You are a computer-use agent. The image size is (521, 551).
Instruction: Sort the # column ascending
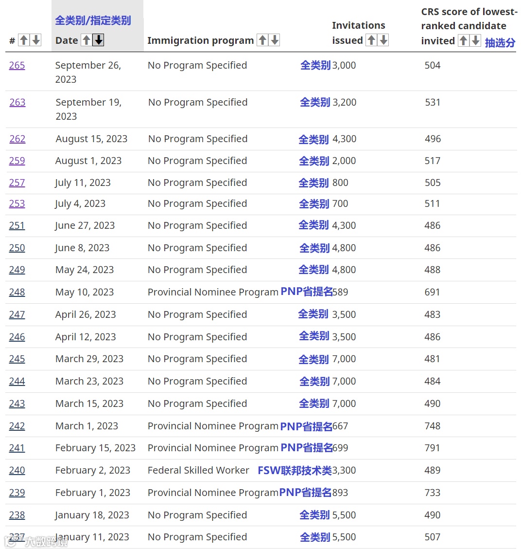24,40
